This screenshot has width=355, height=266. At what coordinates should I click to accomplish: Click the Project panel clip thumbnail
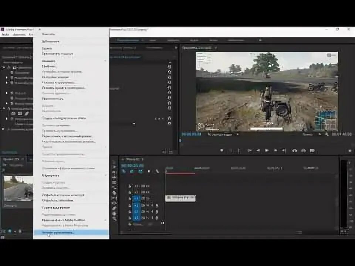18,188
